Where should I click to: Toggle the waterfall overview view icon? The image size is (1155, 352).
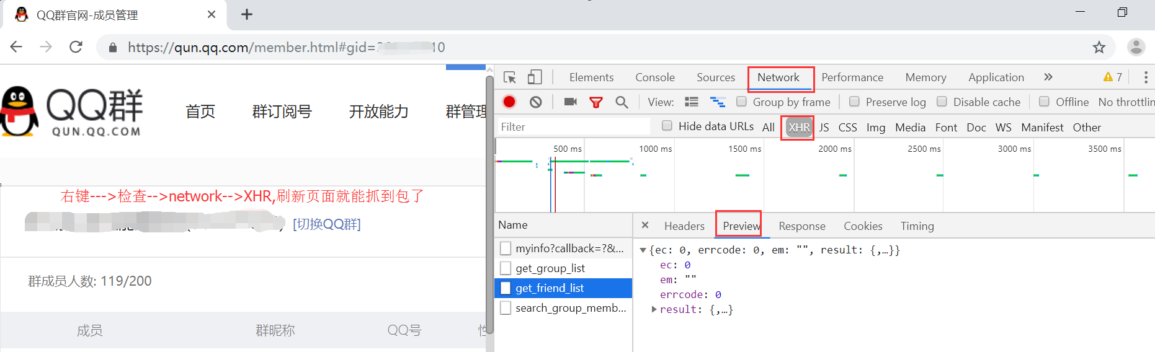click(x=718, y=102)
